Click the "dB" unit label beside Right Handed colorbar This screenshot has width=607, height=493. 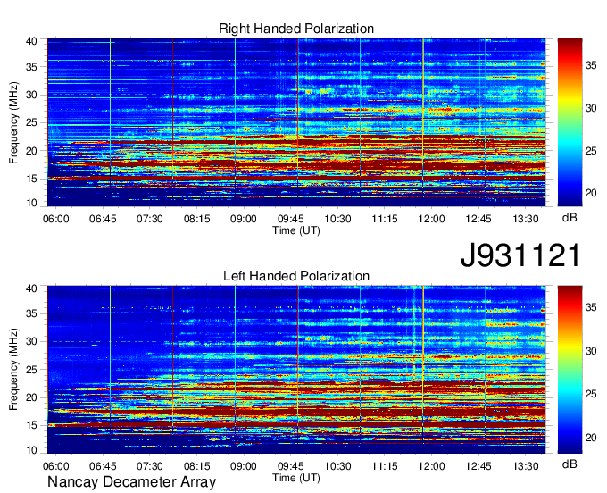[570, 218]
